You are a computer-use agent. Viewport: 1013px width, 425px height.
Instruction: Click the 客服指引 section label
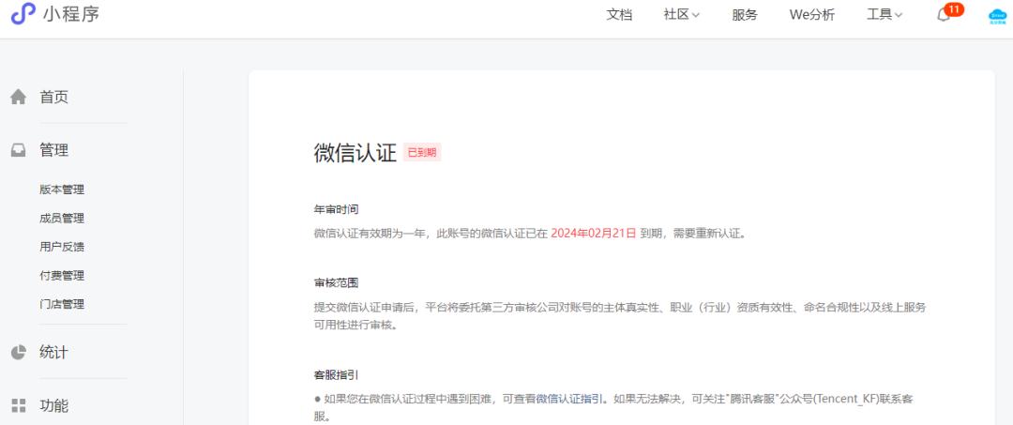[x=336, y=375]
